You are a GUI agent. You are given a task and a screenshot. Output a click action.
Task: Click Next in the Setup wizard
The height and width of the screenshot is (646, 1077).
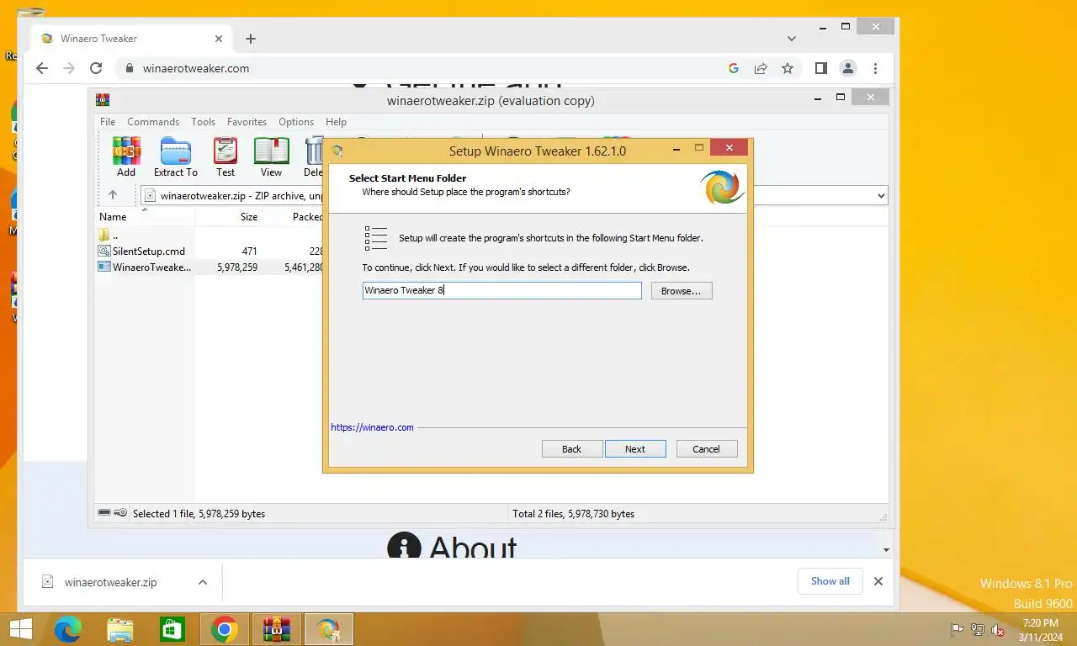[x=635, y=449]
